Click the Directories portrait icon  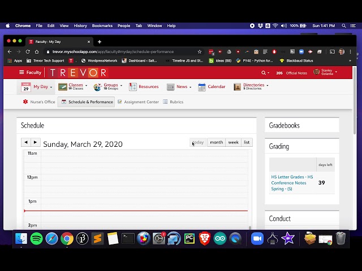coord(237,87)
